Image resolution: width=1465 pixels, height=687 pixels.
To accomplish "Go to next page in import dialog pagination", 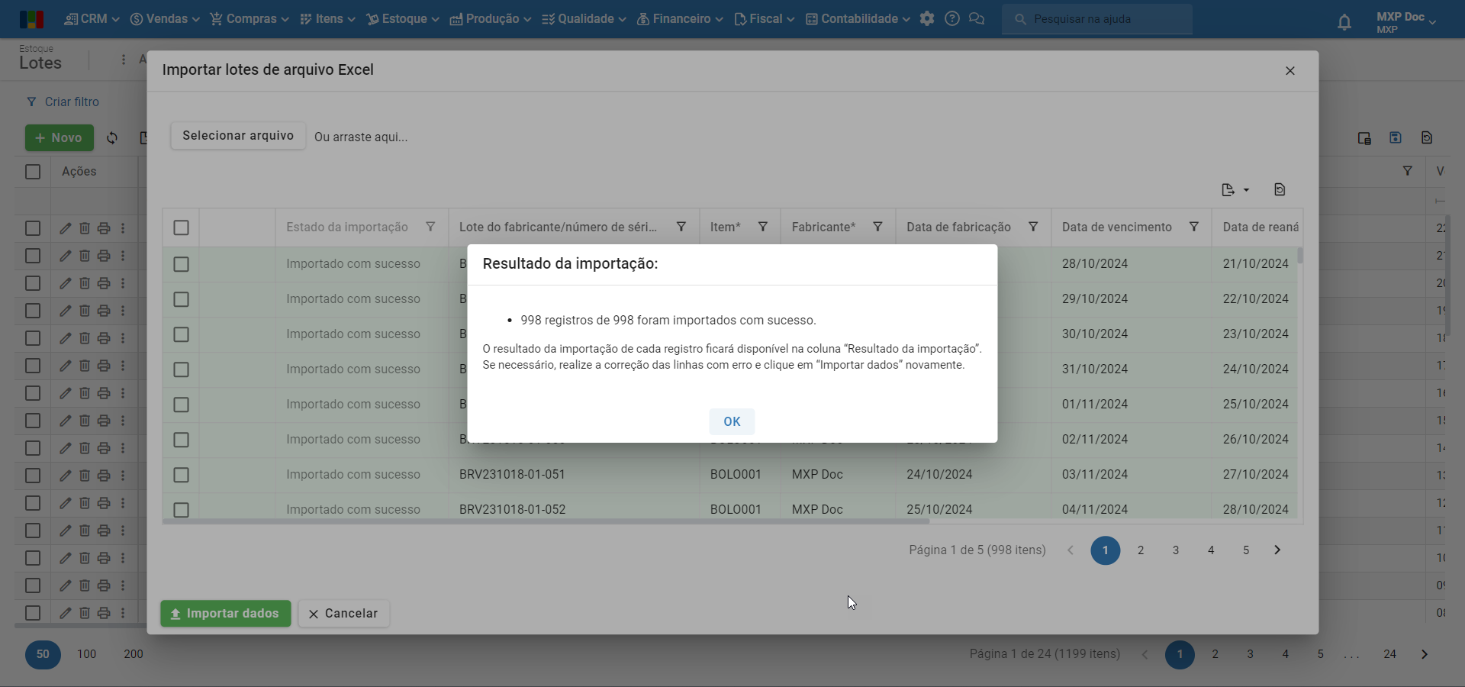I will pyautogui.click(x=1277, y=550).
